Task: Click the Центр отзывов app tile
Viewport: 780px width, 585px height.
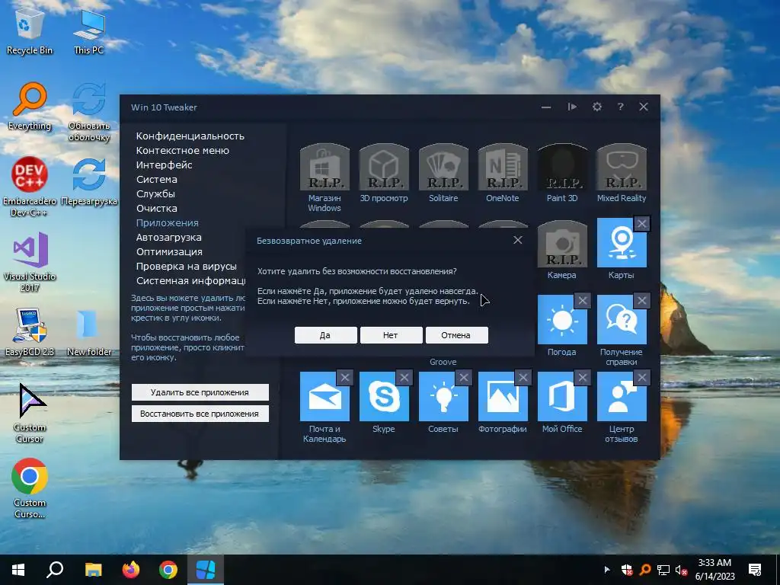Action: click(622, 396)
